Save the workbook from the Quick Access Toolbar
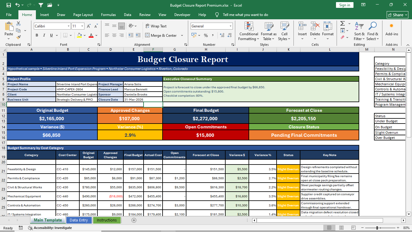The image size is (412, 232). (9, 5)
